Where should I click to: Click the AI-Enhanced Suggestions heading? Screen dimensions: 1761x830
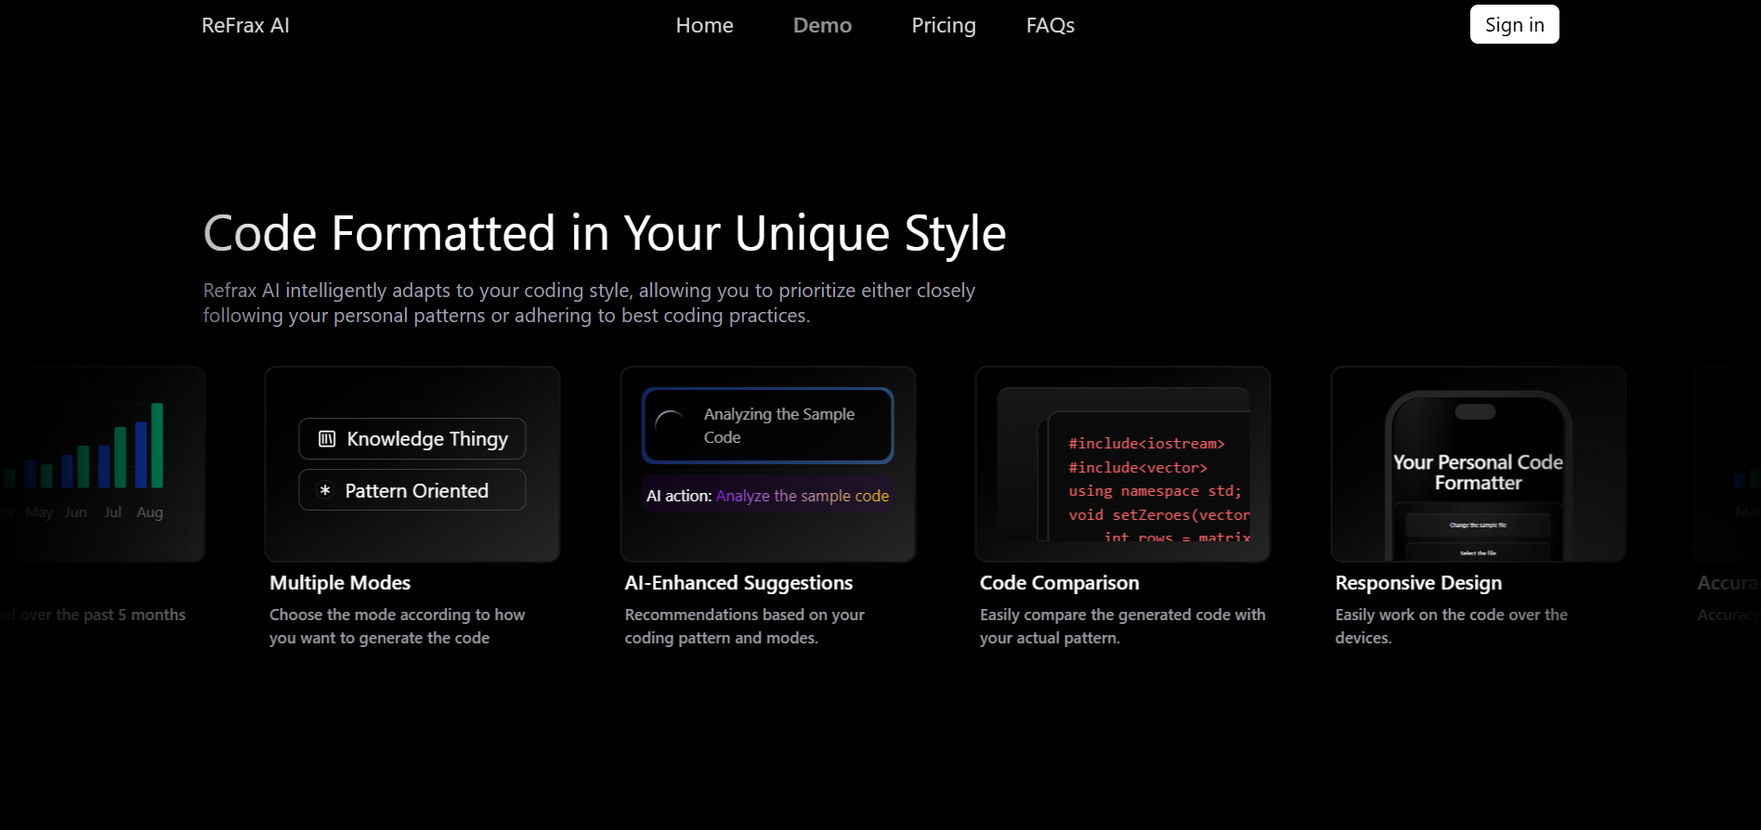(x=738, y=583)
